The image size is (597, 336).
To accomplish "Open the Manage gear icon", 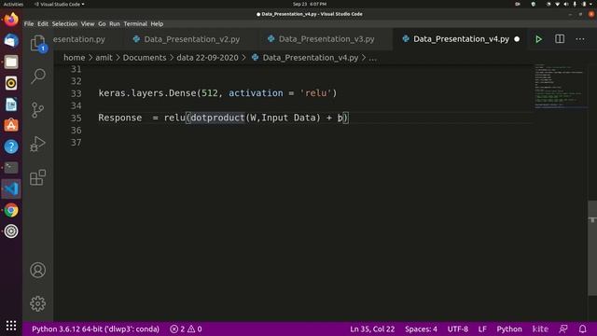I will [x=37, y=303].
